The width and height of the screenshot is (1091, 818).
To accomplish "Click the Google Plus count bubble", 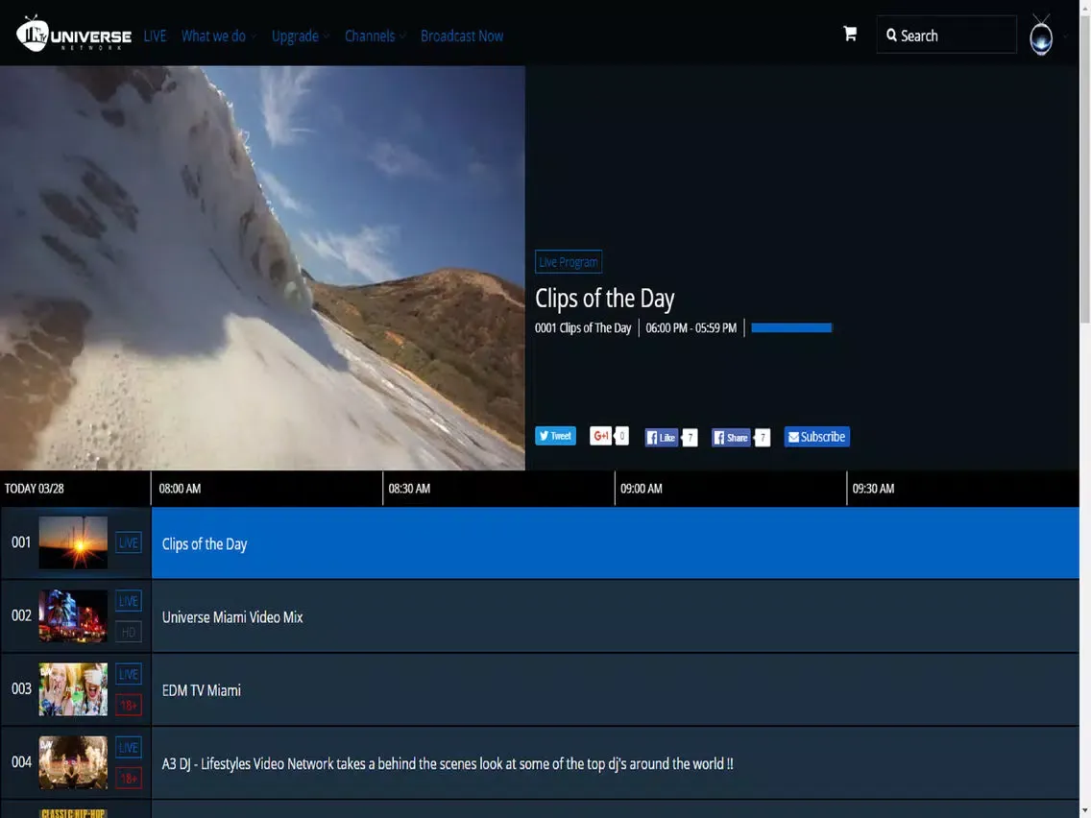I will [x=622, y=436].
